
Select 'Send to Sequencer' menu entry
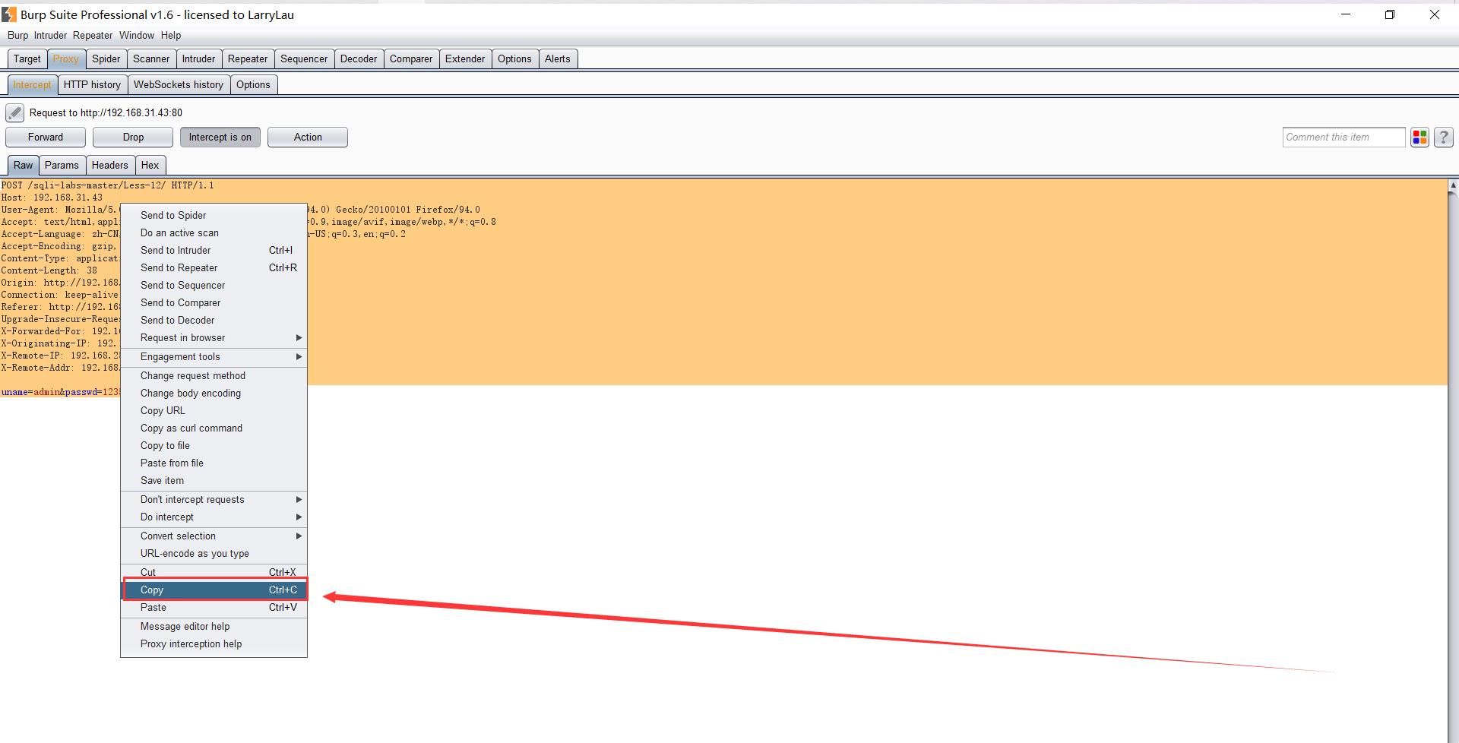click(214, 286)
